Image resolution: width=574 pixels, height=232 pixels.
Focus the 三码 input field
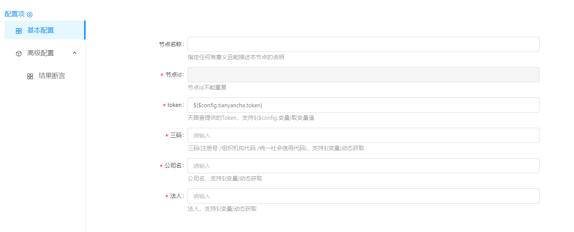(363, 135)
